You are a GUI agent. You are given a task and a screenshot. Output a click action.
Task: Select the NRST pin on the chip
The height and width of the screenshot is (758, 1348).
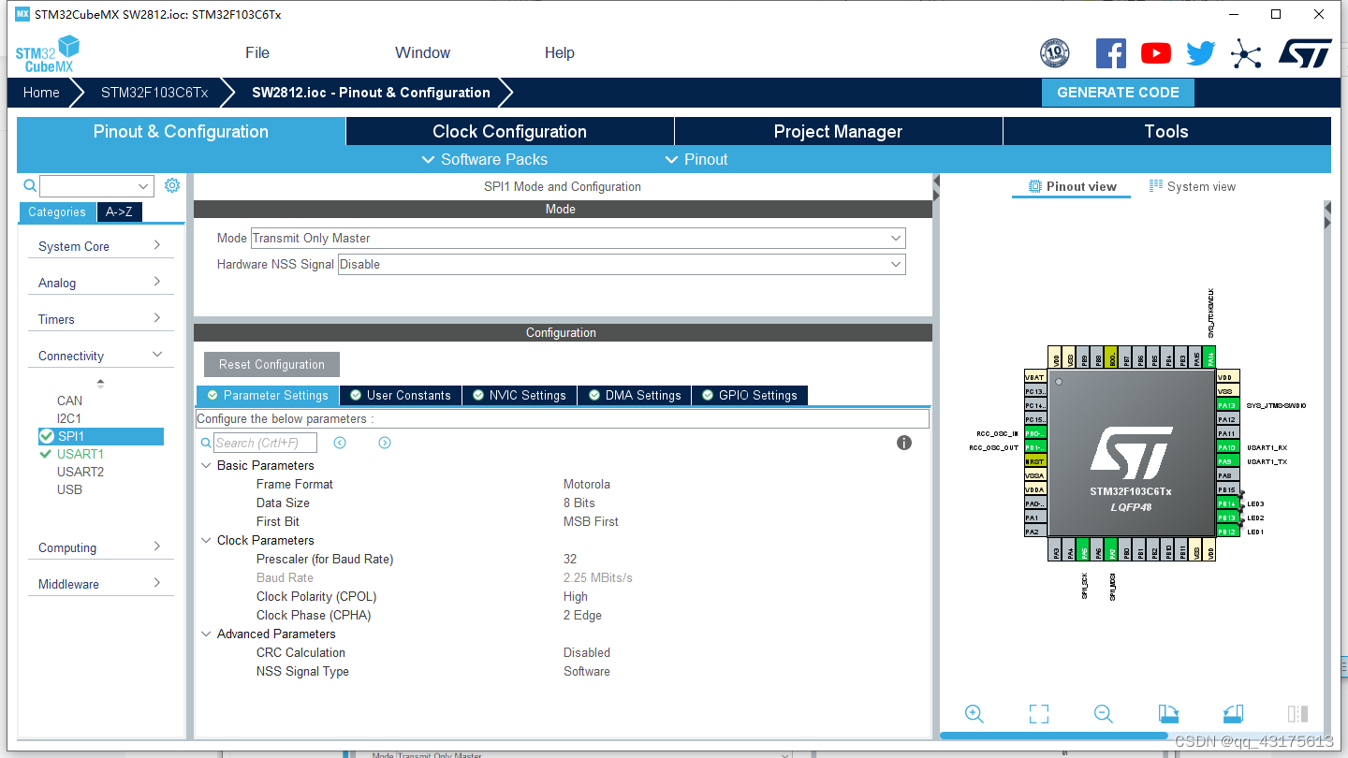pos(1035,461)
